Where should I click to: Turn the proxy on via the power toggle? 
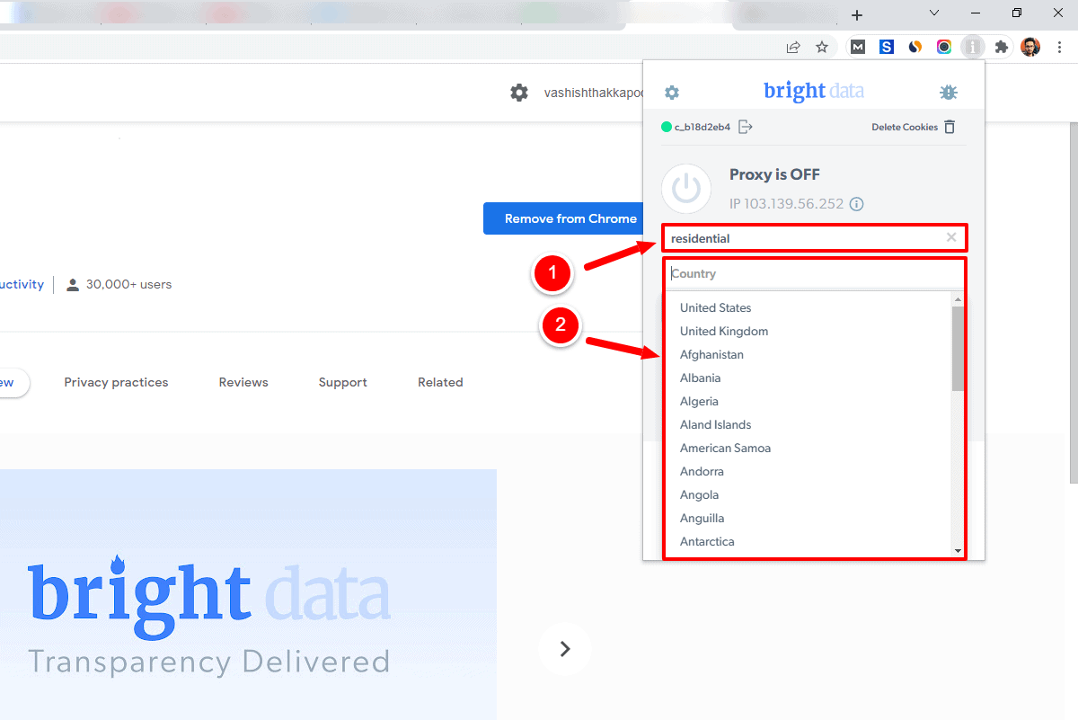point(686,189)
